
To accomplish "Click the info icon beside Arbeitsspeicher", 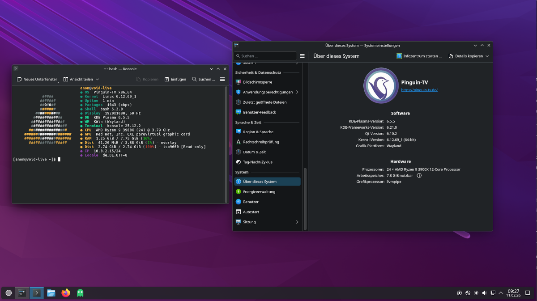I will (x=419, y=175).
